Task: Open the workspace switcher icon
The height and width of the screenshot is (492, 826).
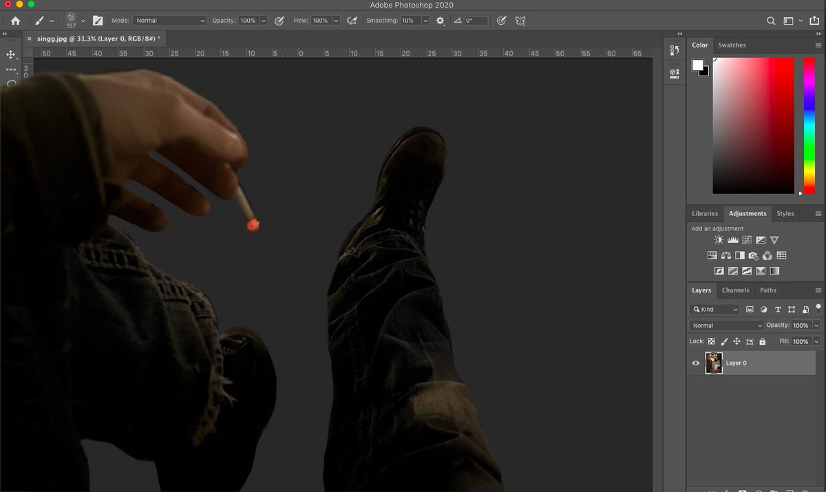Action: (x=790, y=21)
